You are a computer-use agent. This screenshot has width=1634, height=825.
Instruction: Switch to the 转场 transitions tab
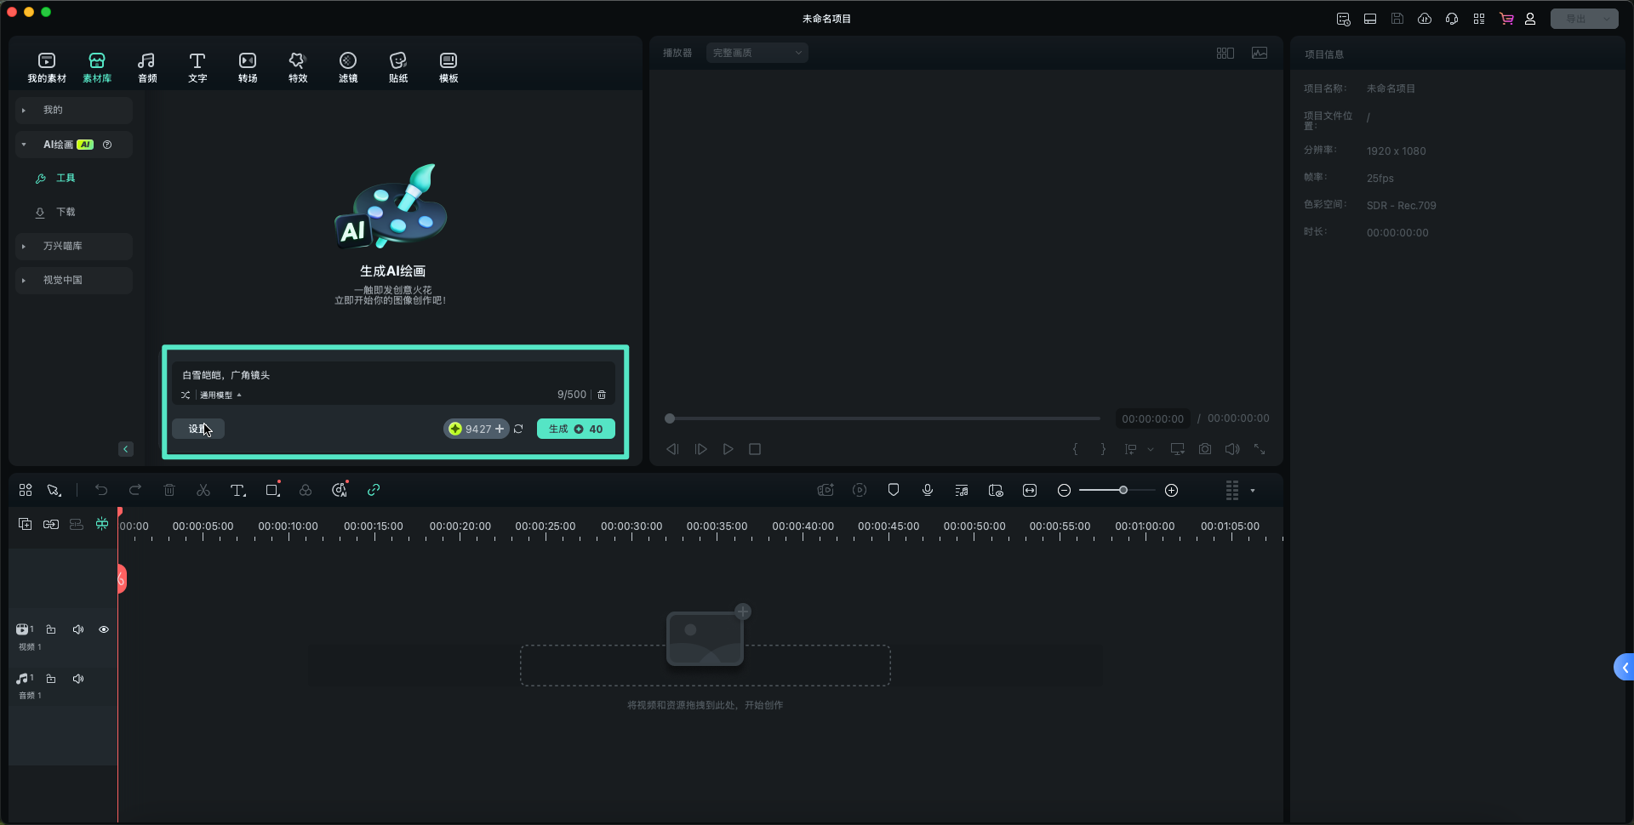pyautogui.click(x=248, y=67)
